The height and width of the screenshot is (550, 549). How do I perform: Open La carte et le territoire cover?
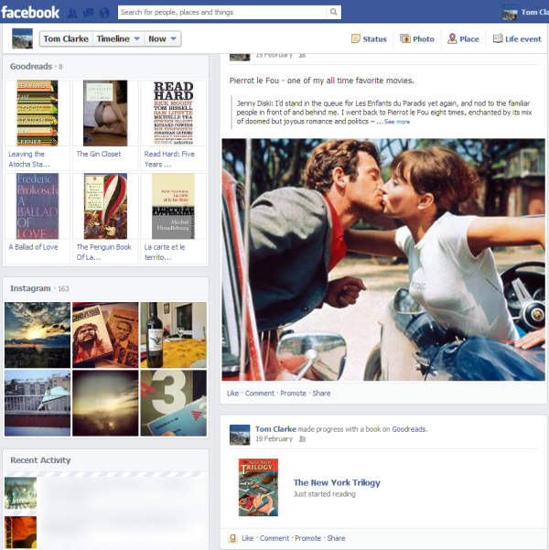point(173,206)
